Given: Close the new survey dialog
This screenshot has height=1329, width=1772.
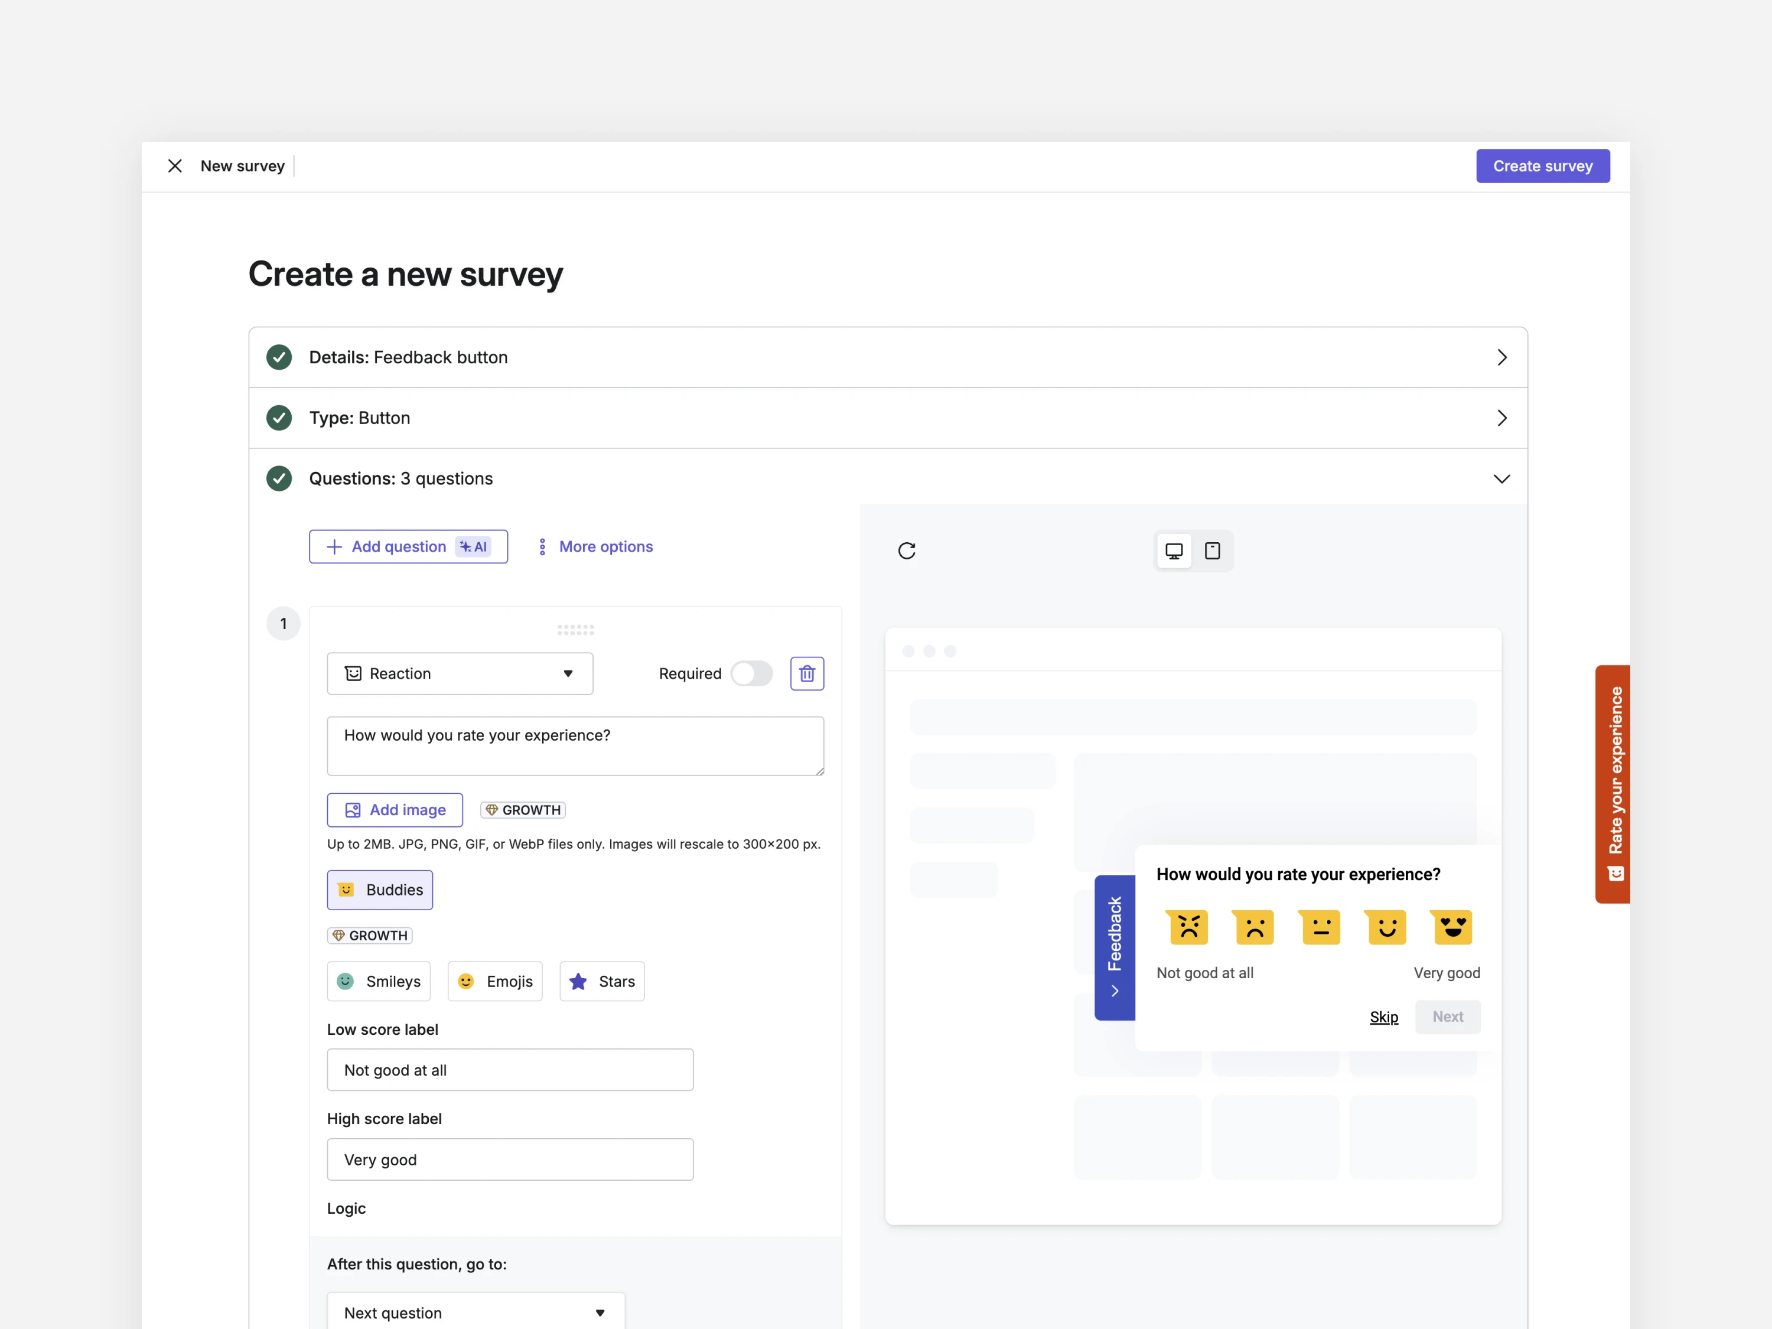Looking at the screenshot, I should coord(175,166).
